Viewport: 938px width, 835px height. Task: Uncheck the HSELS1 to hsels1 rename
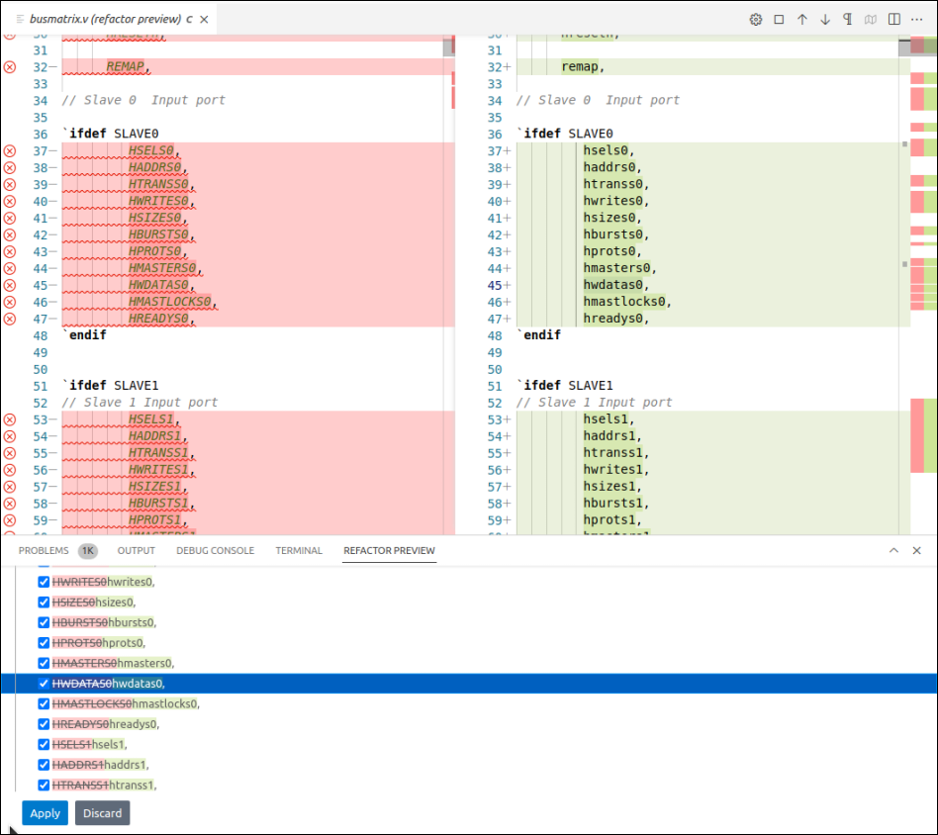click(44, 744)
